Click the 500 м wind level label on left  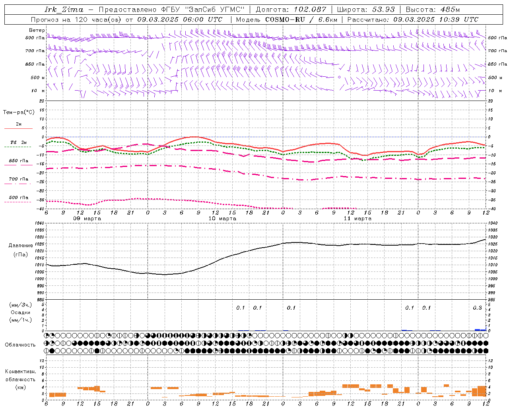(x=38, y=78)
